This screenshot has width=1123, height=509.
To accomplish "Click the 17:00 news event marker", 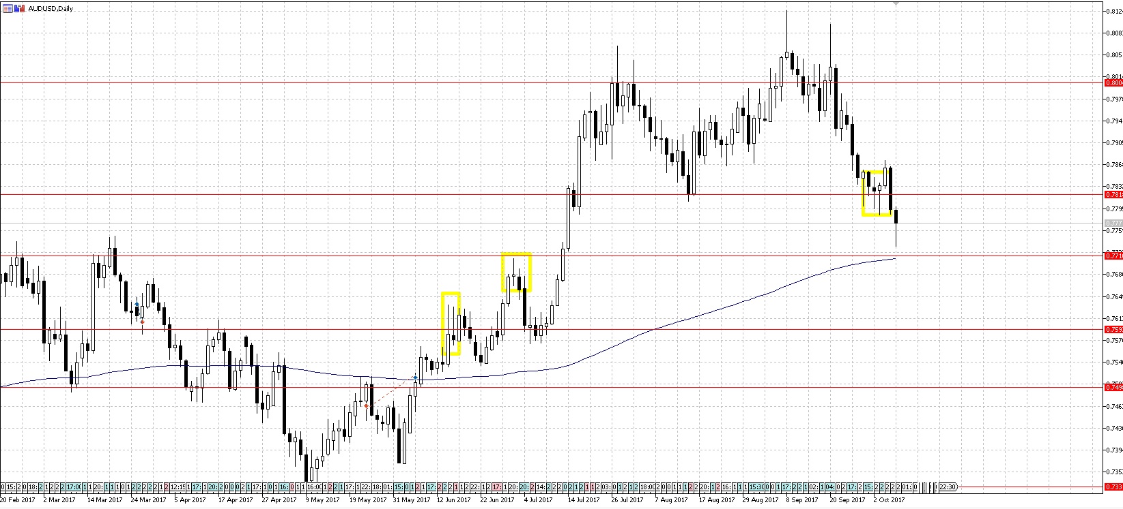I will 74,487.
